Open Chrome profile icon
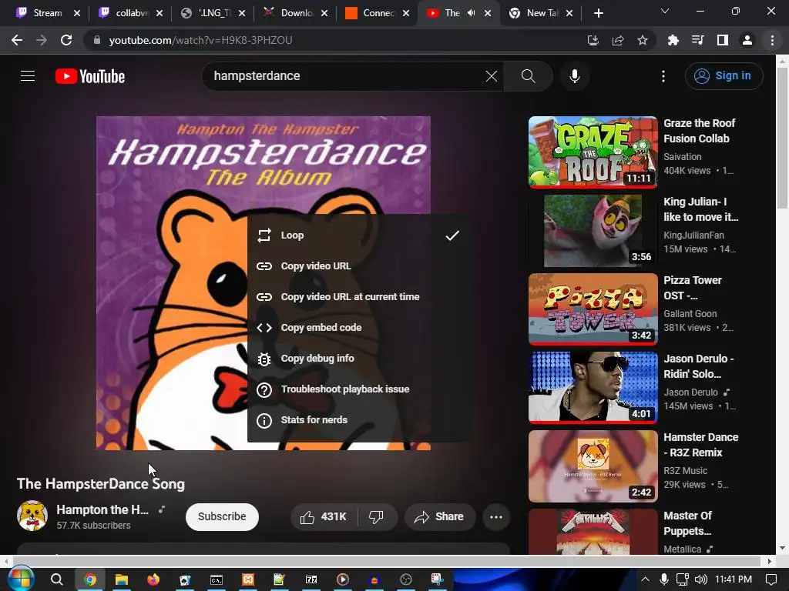789x591 pixels. click(747, 40)
